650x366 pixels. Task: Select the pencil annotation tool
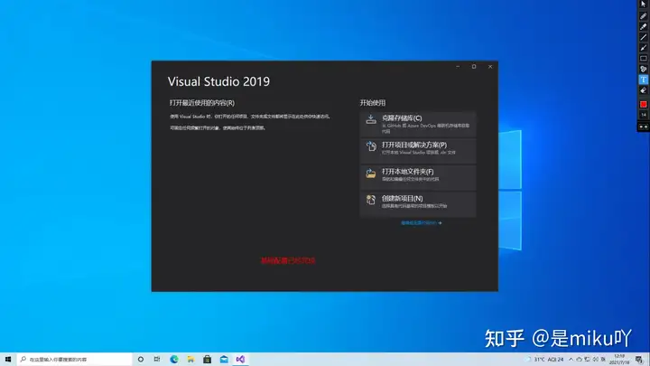pos(643,15)
